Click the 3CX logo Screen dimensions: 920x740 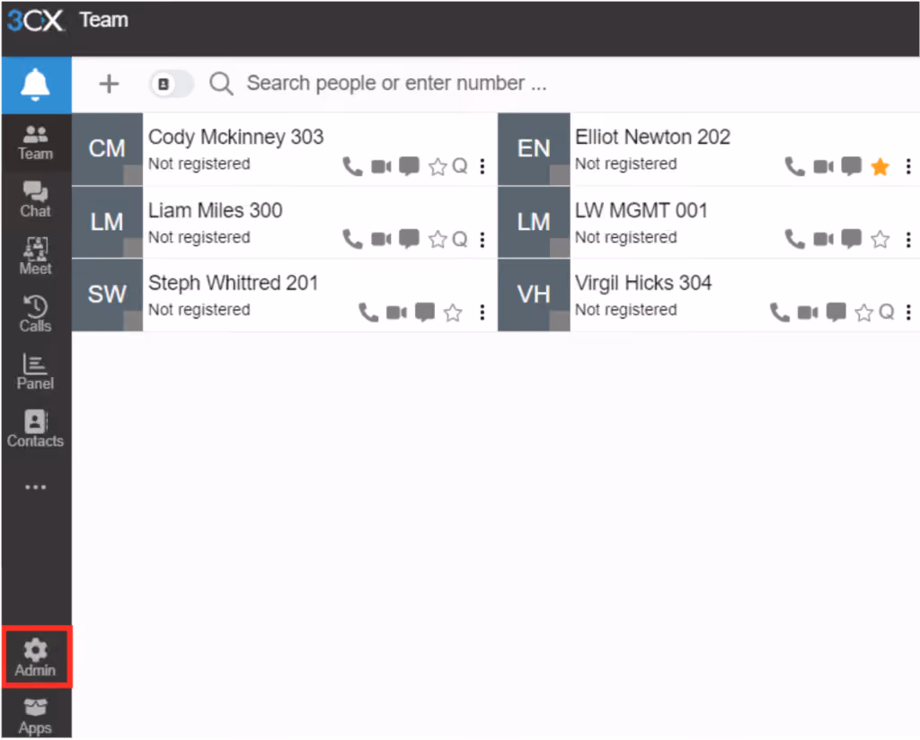[35, 22]
